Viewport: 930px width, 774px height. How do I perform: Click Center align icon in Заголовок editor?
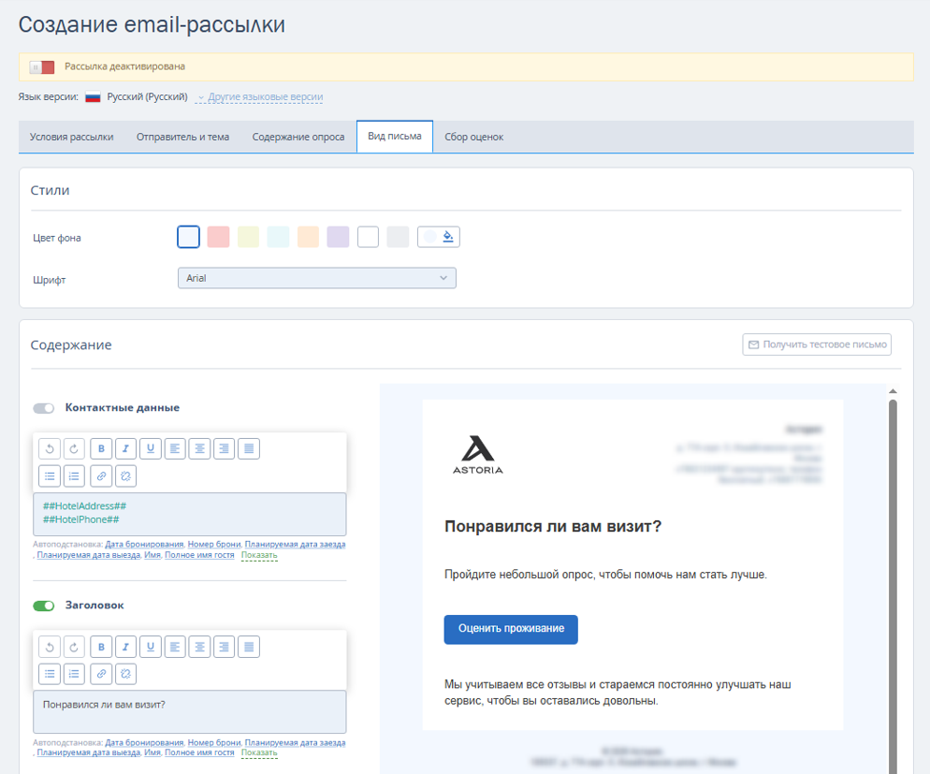tap(200, 647)
